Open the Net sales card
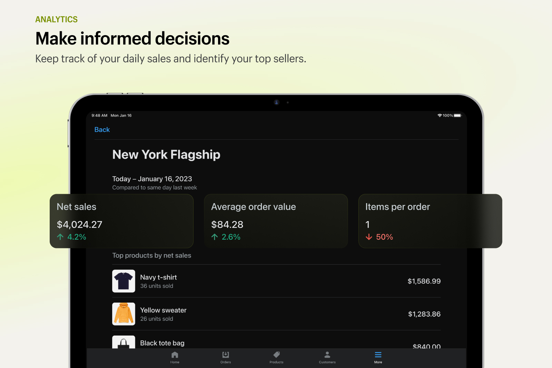This screenshot has width=552, height=368. point(121,221)
